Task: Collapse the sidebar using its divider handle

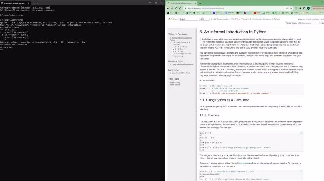Action: coord(196,112)
